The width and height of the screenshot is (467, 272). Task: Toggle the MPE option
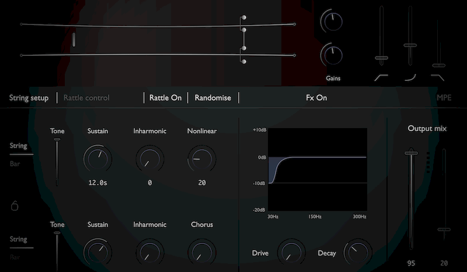[444, 98]
